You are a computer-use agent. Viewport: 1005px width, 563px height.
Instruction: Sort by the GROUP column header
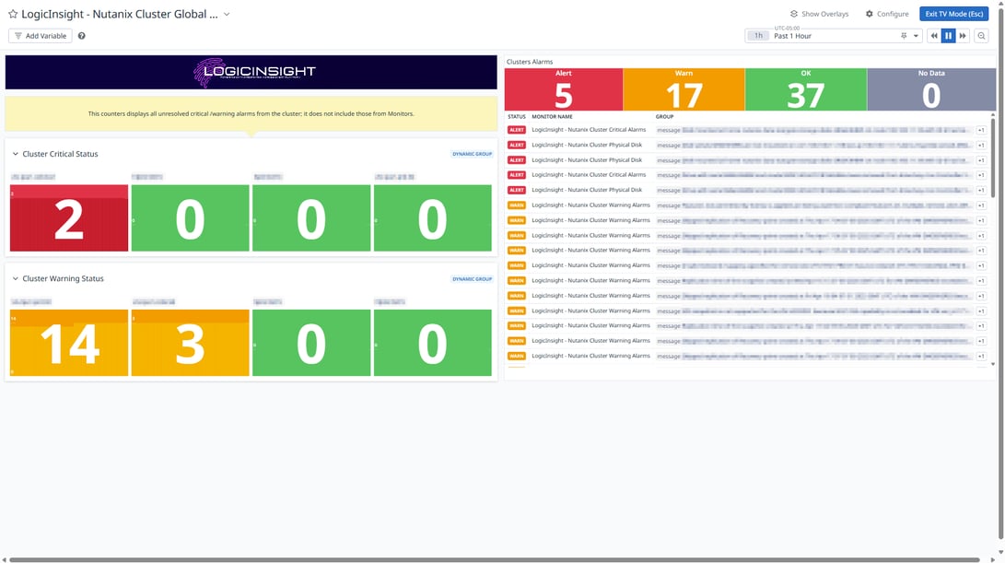point(665,117)
